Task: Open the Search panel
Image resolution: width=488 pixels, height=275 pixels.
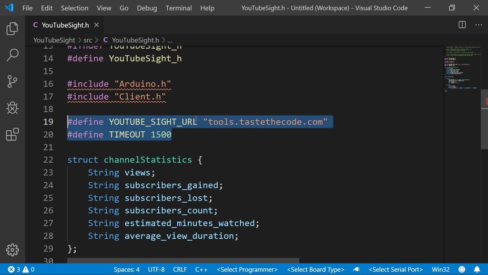Action: 12,55
